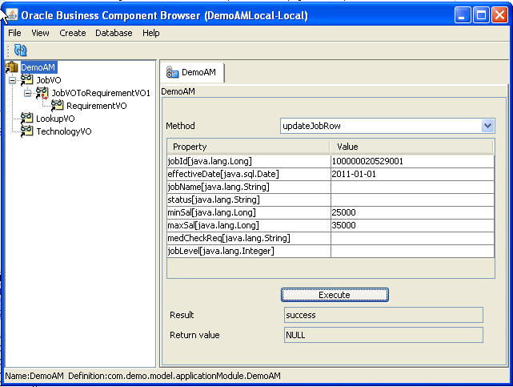513x387 pixels.
Task: Click the JobVOToRequirementVO1 view link icon
Action: tap(42, 93)
